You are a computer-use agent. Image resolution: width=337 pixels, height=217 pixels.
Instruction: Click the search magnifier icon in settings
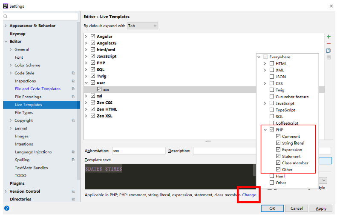6,16
